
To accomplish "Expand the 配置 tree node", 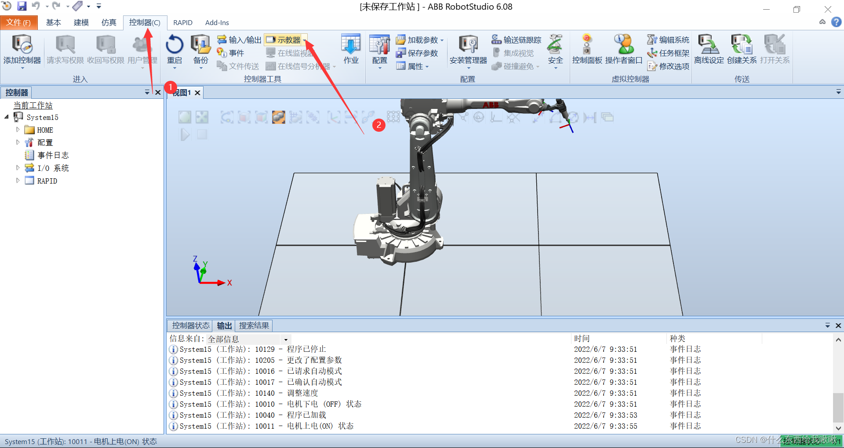I will (18, 142).
